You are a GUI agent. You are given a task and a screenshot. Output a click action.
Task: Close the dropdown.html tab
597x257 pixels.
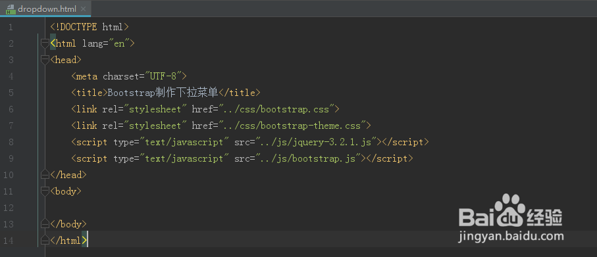coord(84,9)
